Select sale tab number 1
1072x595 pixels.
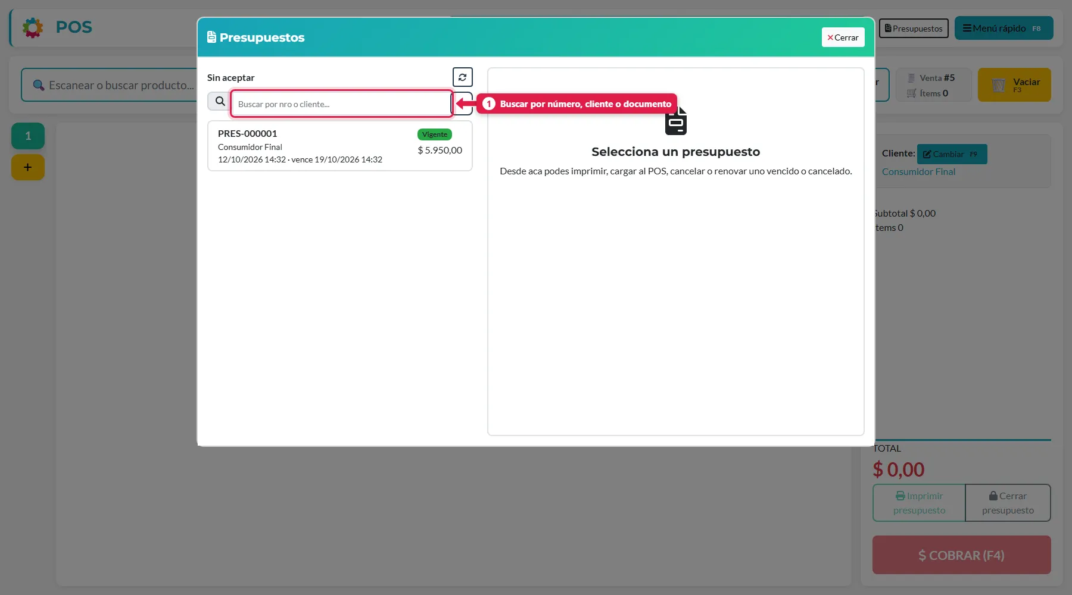(x=28, y=136)
